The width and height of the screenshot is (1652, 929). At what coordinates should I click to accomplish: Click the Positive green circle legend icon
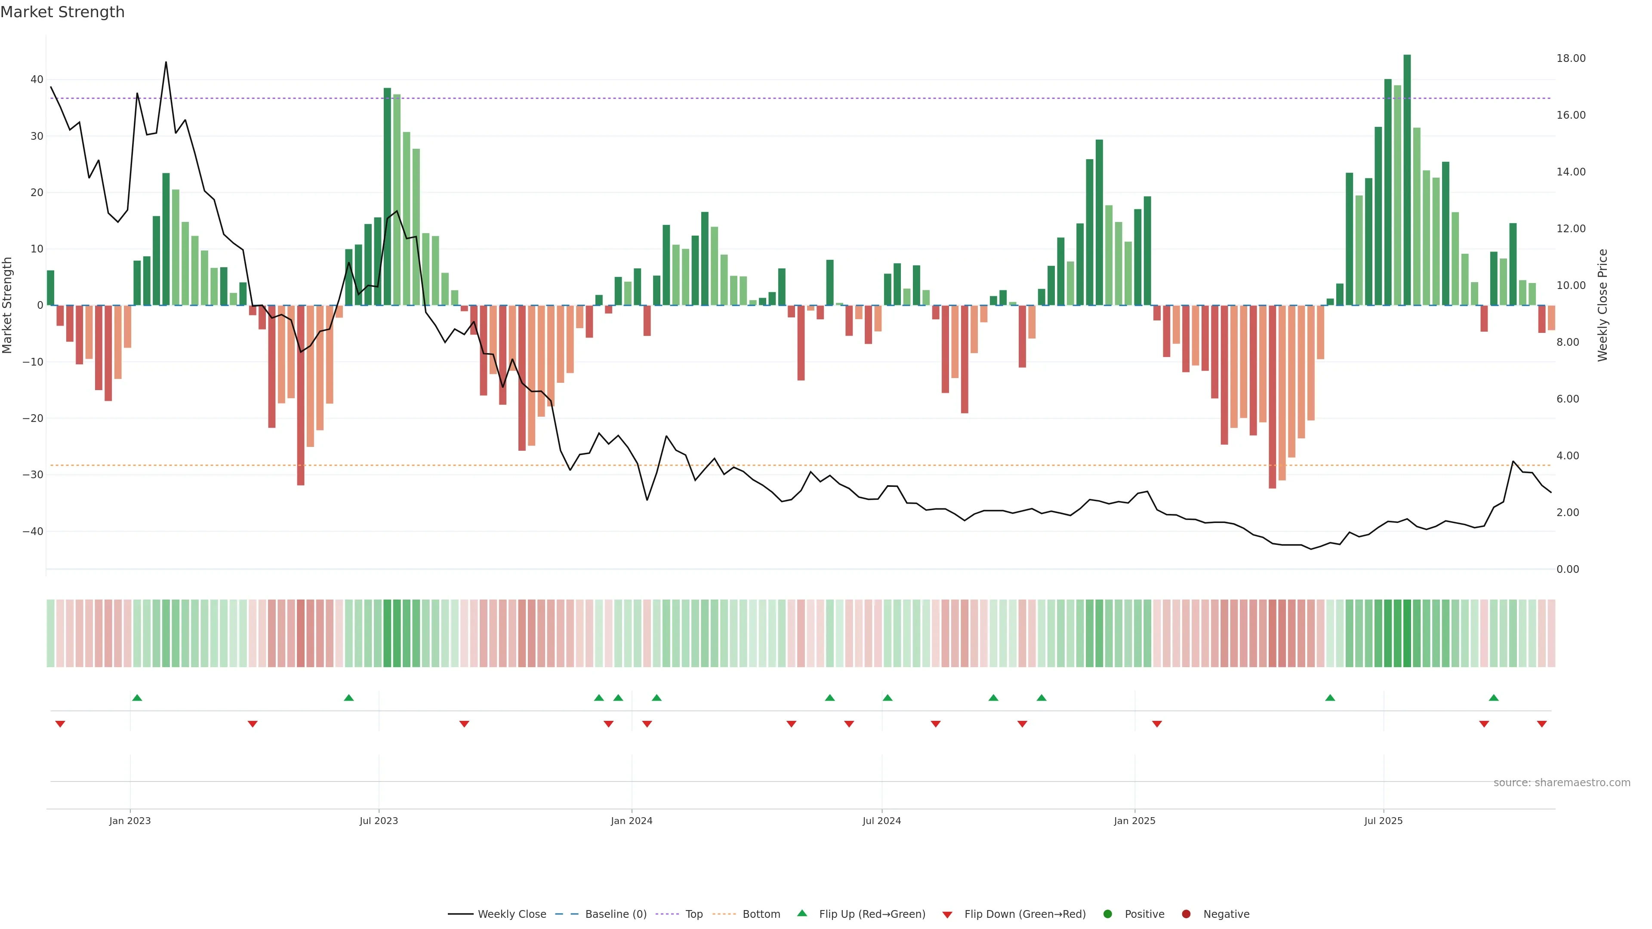pyautogui.click(x=1107, y=914)
